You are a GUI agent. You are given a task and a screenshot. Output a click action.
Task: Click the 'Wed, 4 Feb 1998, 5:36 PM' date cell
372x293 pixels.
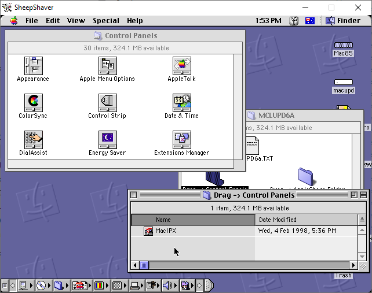[297, 231]
